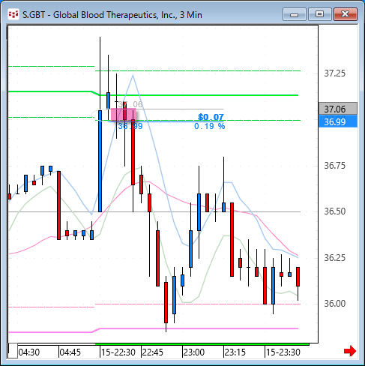
Task: Click the $0.07 measurement label
Action: coord(211,117)
